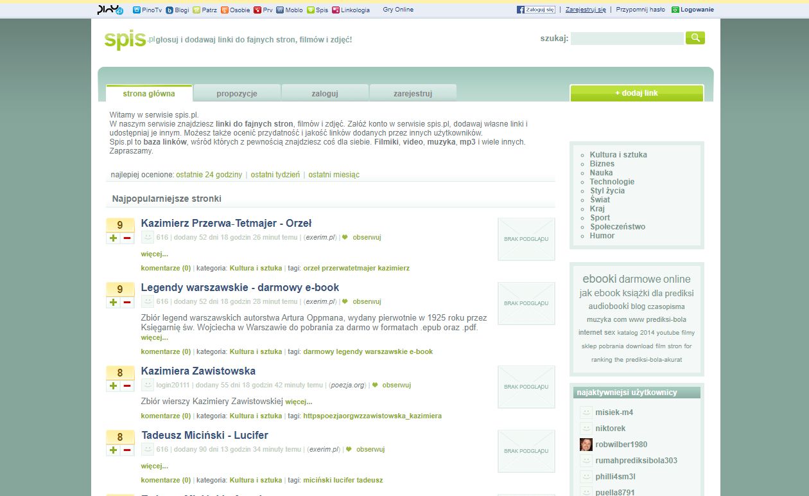The image size is (809, 496).
Task: Open komentarze (0) for Legendy warszawskie
Action: [x=166, y=351]
